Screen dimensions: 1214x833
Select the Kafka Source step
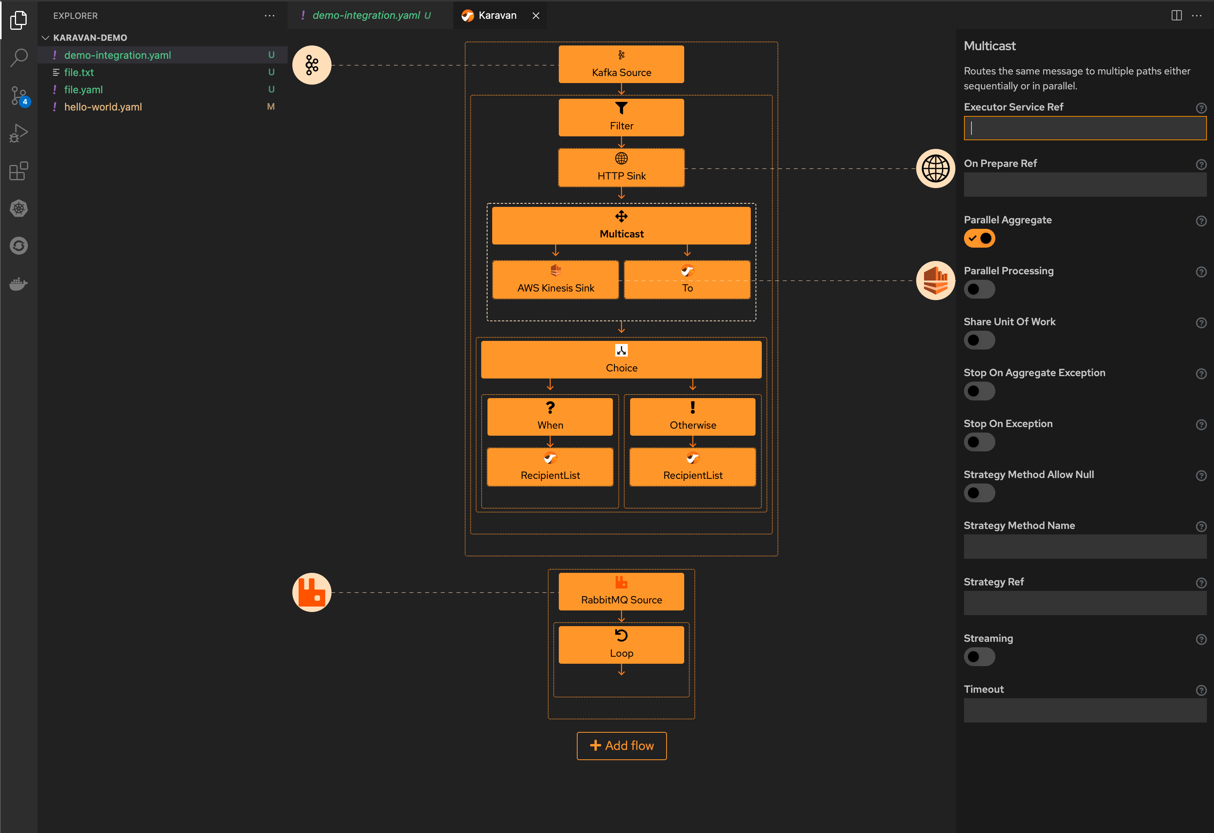621,64
